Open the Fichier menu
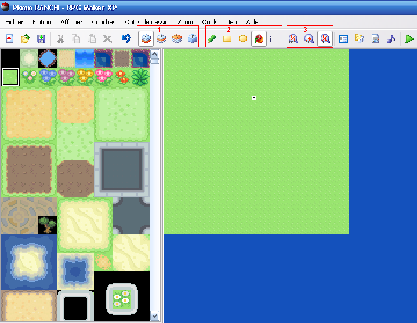The image size is (417, 323). pos(14,22)
